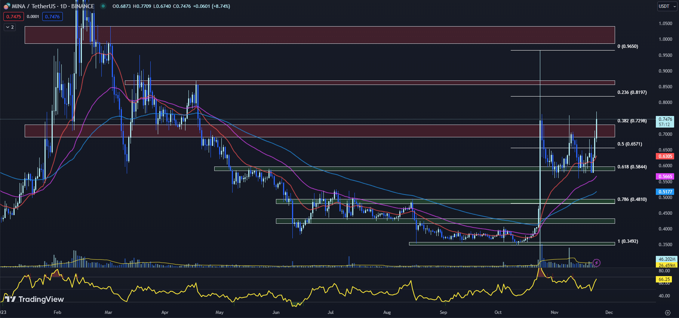The image size is (679, 318).
Task: Open the USDT currency dropdown
Action: (667, 6)
